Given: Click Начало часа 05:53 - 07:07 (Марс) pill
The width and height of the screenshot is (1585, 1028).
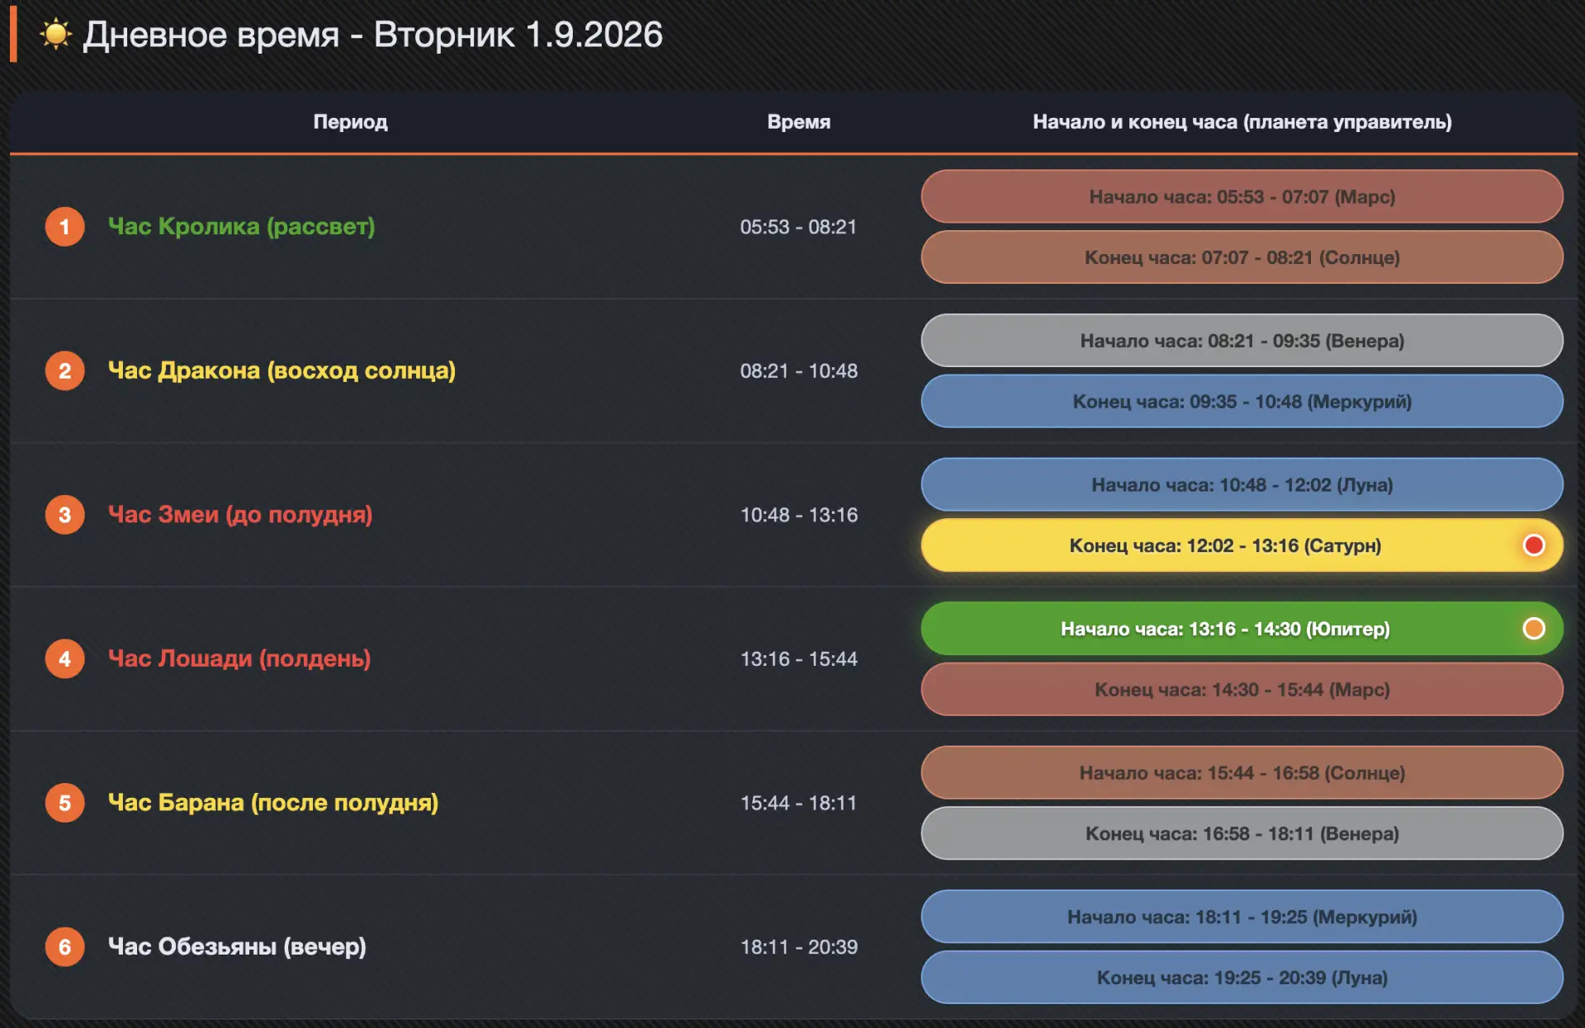Looking at the screenshot, I should (x=1242, y=196).
